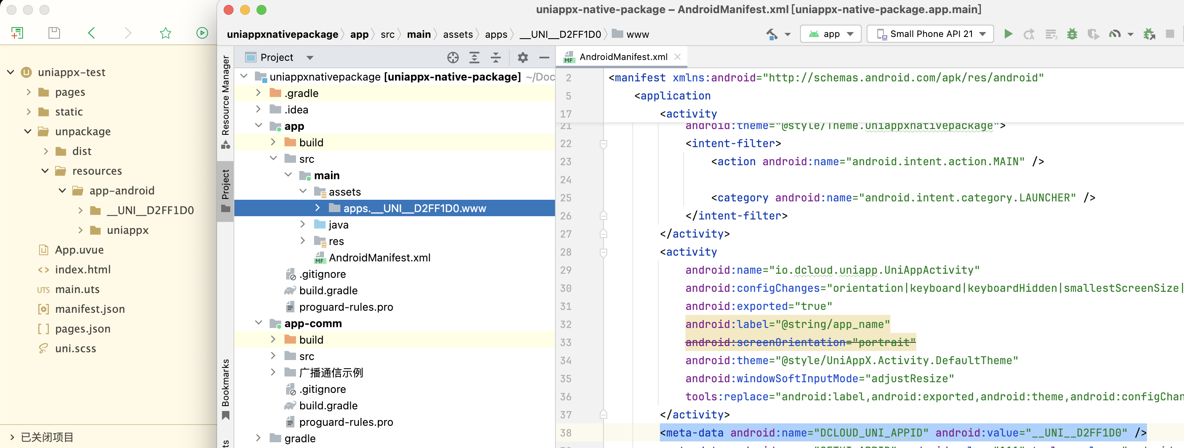Open pages.json in HBuilderX tree

pyautogui.click(x=83, y=328)
